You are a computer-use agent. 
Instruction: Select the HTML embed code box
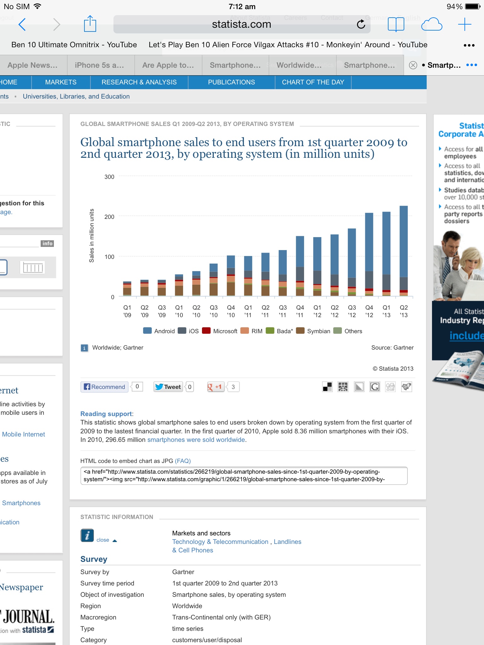coord(244,476)
